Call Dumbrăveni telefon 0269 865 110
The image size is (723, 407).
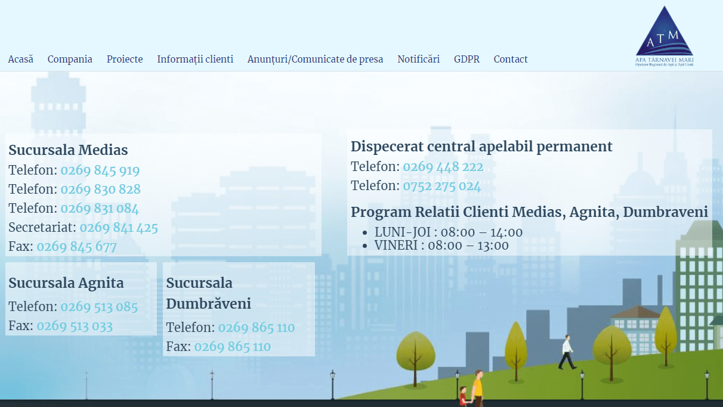click(257, 328)
